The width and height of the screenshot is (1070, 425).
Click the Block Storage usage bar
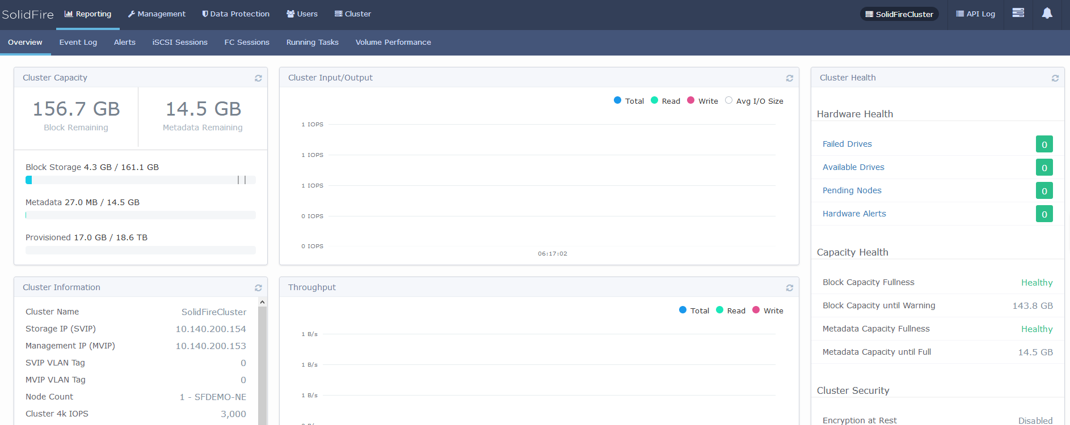click(x=140, y=180)
